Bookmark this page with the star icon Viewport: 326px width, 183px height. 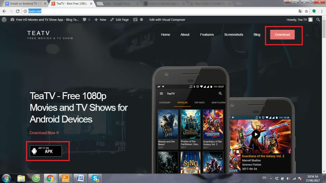[x=307, y=11]
